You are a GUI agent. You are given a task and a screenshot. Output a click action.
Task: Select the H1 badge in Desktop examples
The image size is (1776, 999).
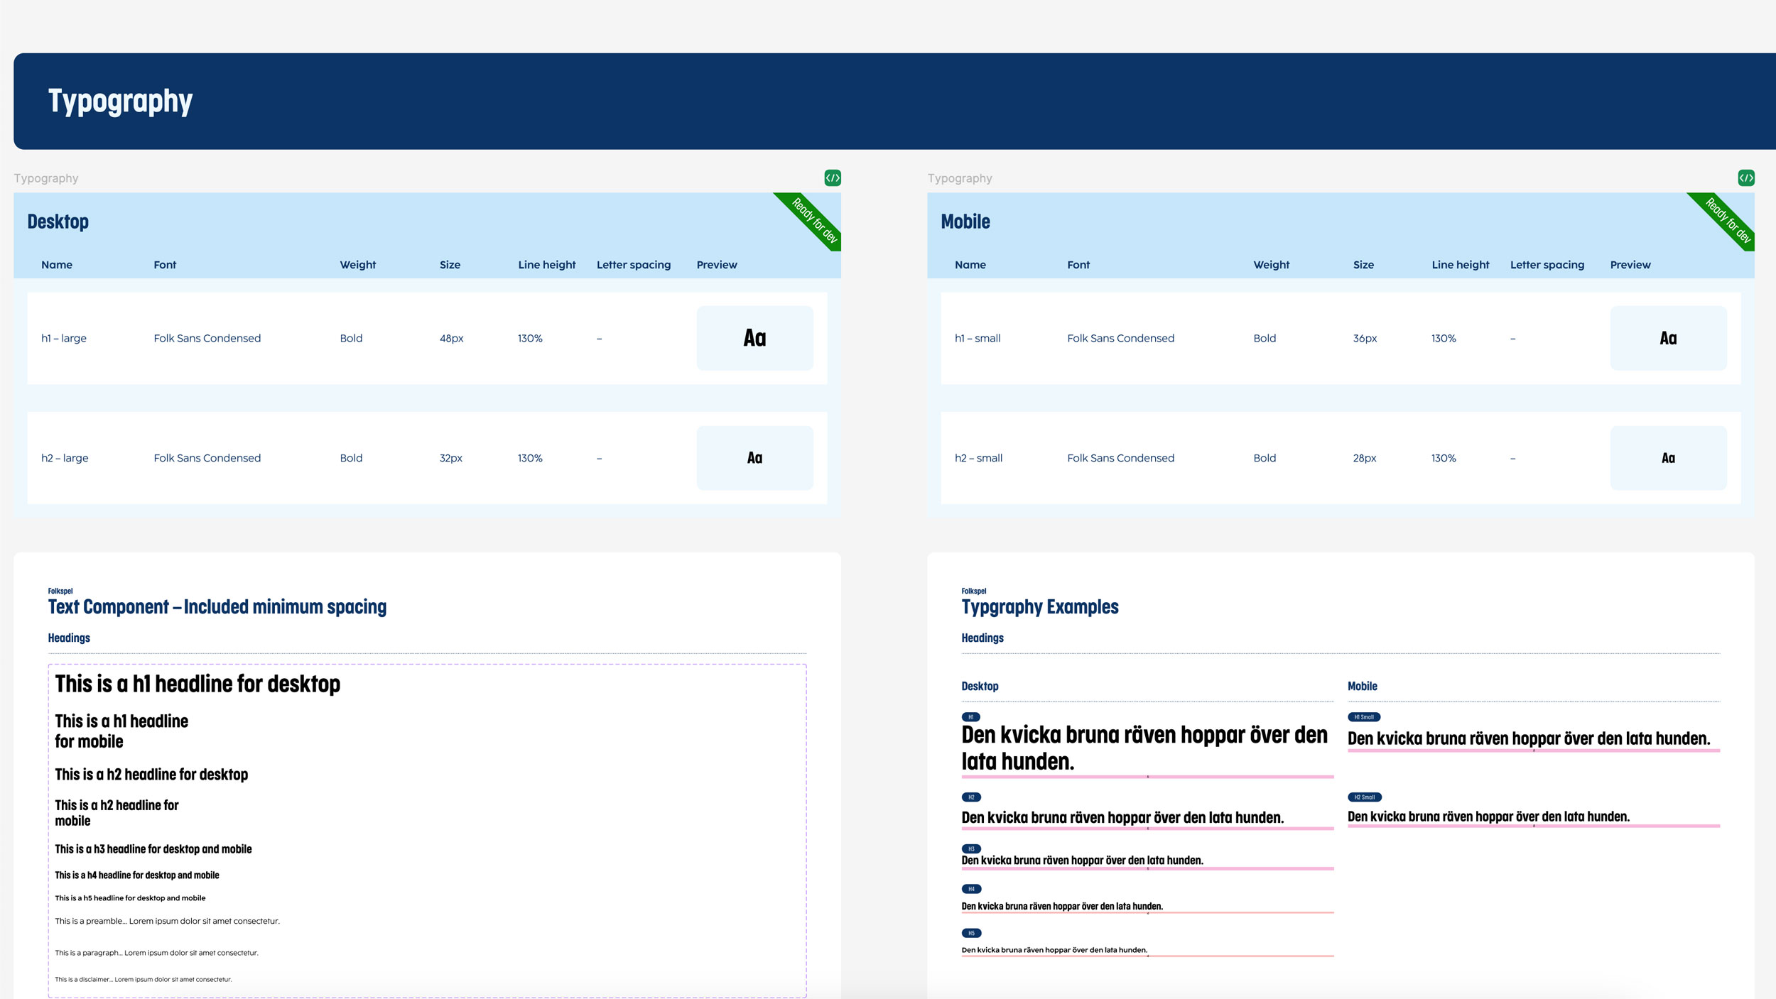point(970,717)
